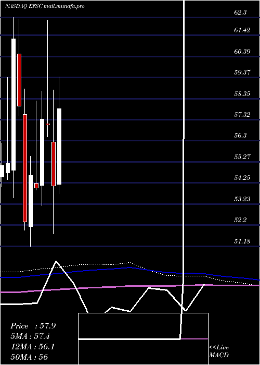The width and height of the screenshot is (260, 365).
Task: Click the small red candle near 54.25
Action: tap(36, 186)
